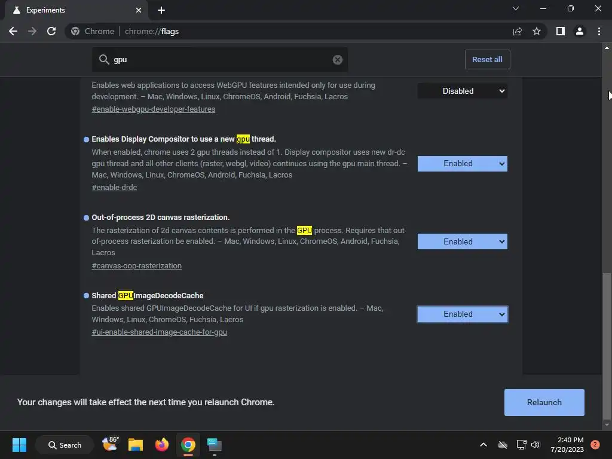
Task: Reload the chrome://flags page
Action: point(51,31)
